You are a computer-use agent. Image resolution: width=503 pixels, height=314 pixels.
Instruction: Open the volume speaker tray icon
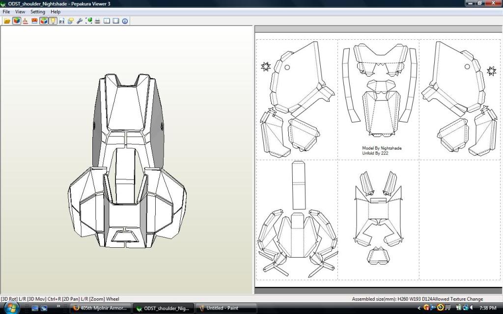point(472,308)
